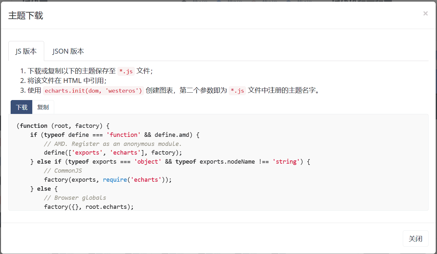Viewport: 437px width, 254px height.
Task: Click the comment '// AMD. Register as an anonymous module.'
Action: pyautogui.click(x=113, y=144)
